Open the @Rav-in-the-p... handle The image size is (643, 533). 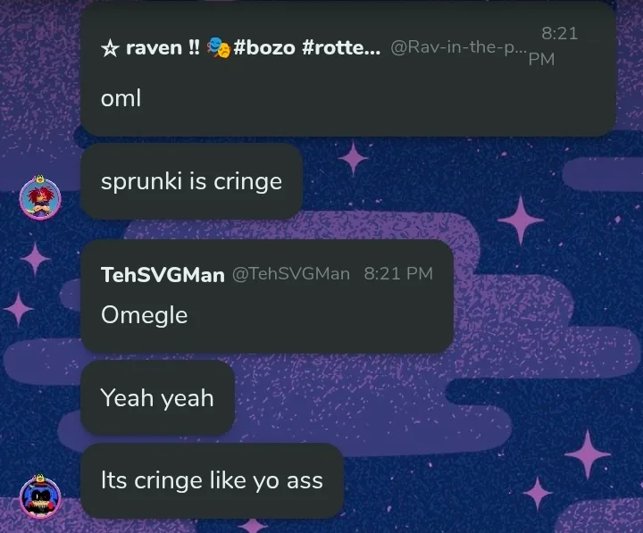[459, 48]
